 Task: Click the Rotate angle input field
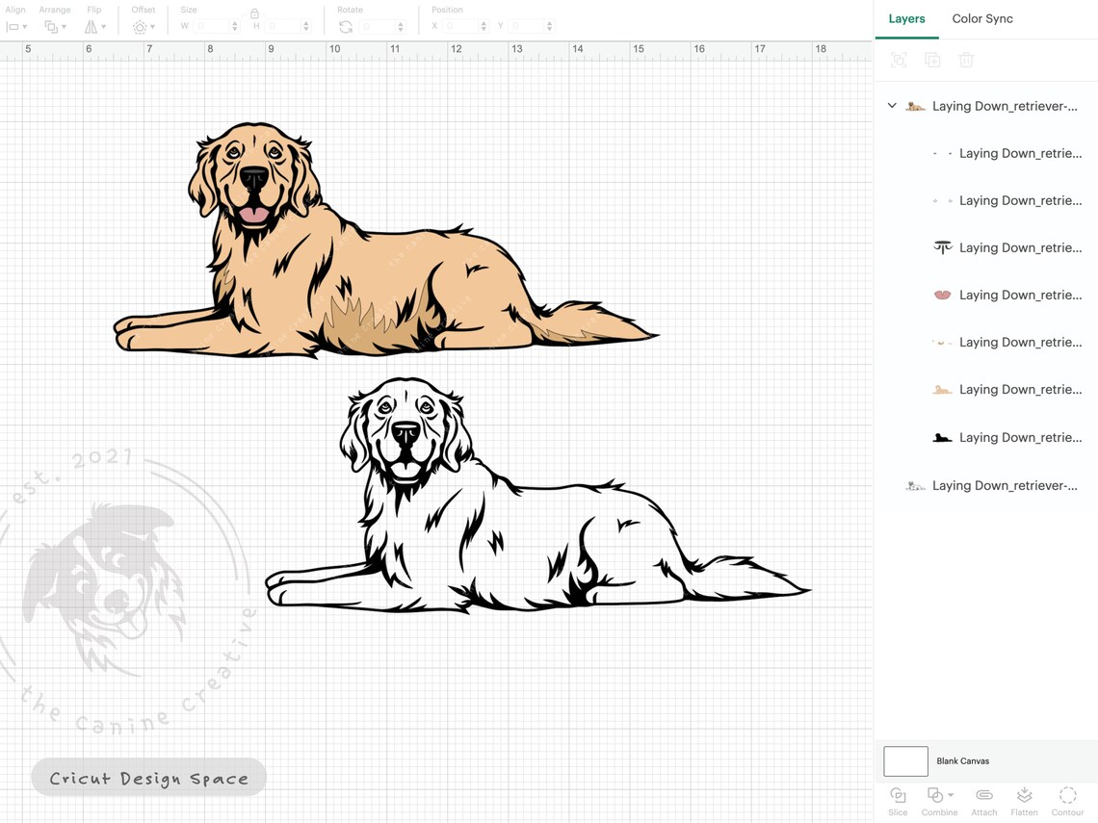[376, 26]
